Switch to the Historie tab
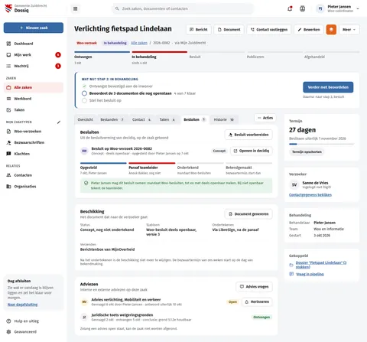This screenshot has width=367, height=342. pyautogui.click(x=224, y=119)
